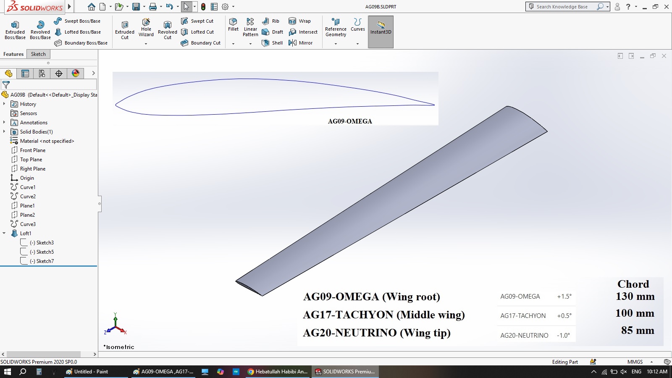
Task: Apply the Draft tool
Action: tap(272, 32)
